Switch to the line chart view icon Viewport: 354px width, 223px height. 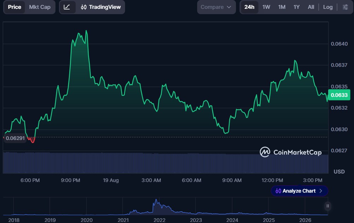tap(67, 7)
